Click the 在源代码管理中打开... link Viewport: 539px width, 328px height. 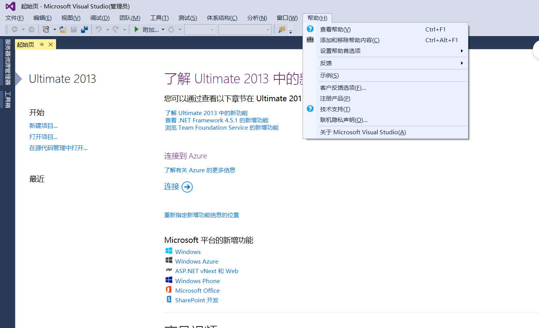click(x=58, y=148)
